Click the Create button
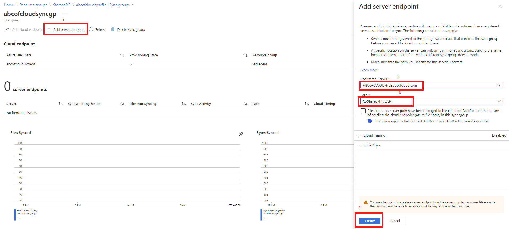Screen dimensions: 509x229 (x=370, y=221)
